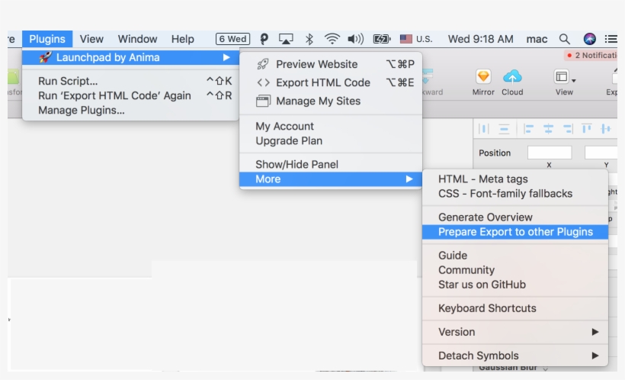Select Launchpad by Anima submenu
The width and height of the screenshot is (625, 380).
point(130,57)
